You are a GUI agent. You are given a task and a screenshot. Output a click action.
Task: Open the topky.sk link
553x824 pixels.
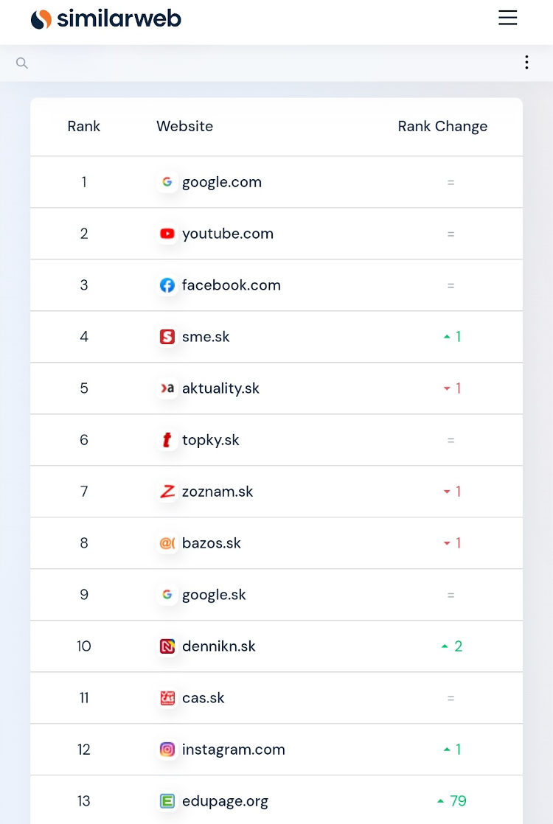[x=211, y=440]
